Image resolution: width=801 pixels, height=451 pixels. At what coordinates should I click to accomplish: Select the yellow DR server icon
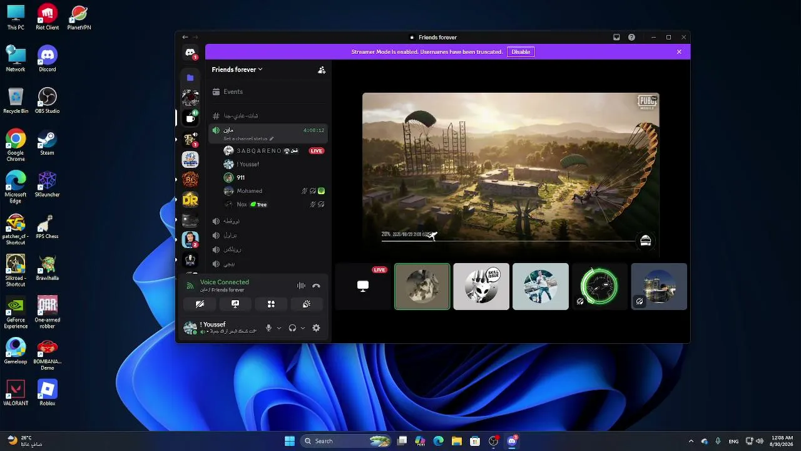(x=190, y=200)
